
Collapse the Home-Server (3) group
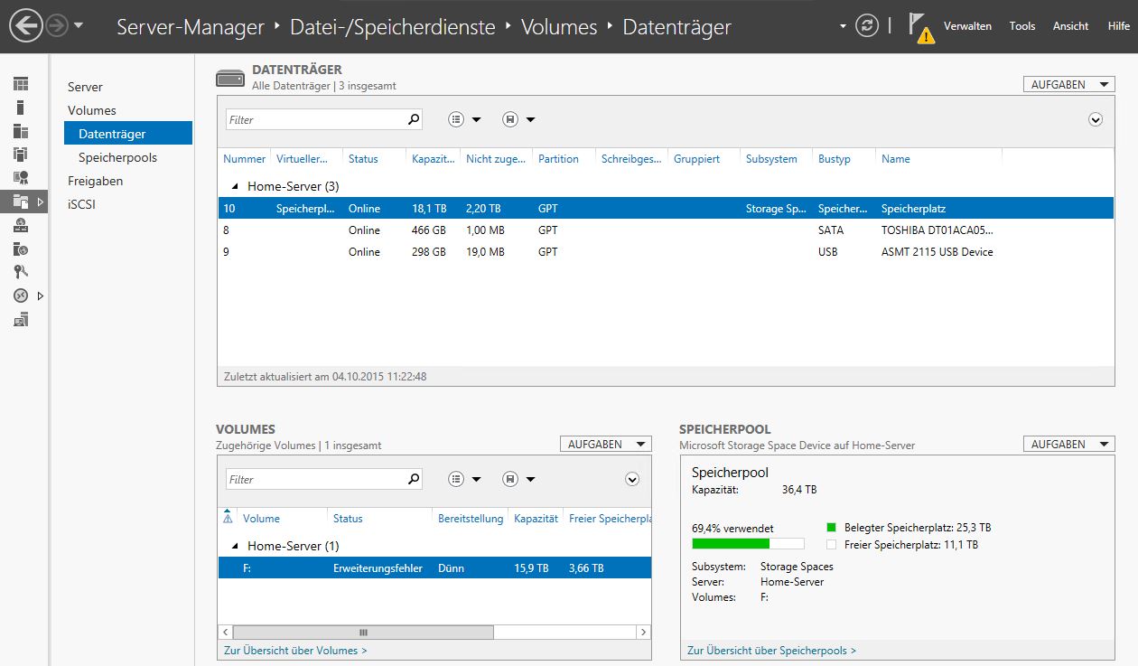(236, 186)
